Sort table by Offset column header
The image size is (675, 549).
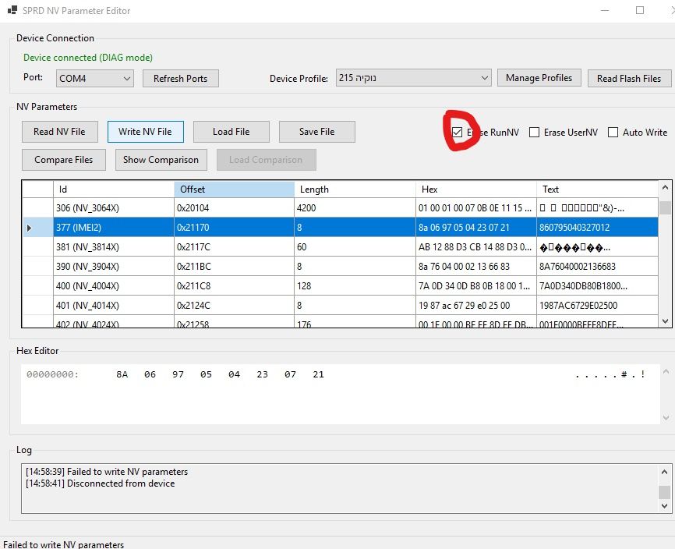point(234,189)
